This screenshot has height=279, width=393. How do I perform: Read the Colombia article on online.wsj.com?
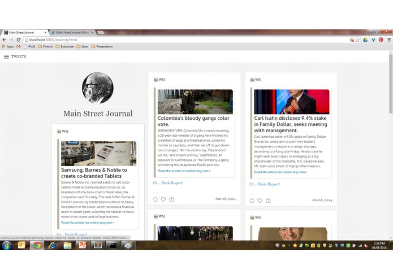[184, 171]
